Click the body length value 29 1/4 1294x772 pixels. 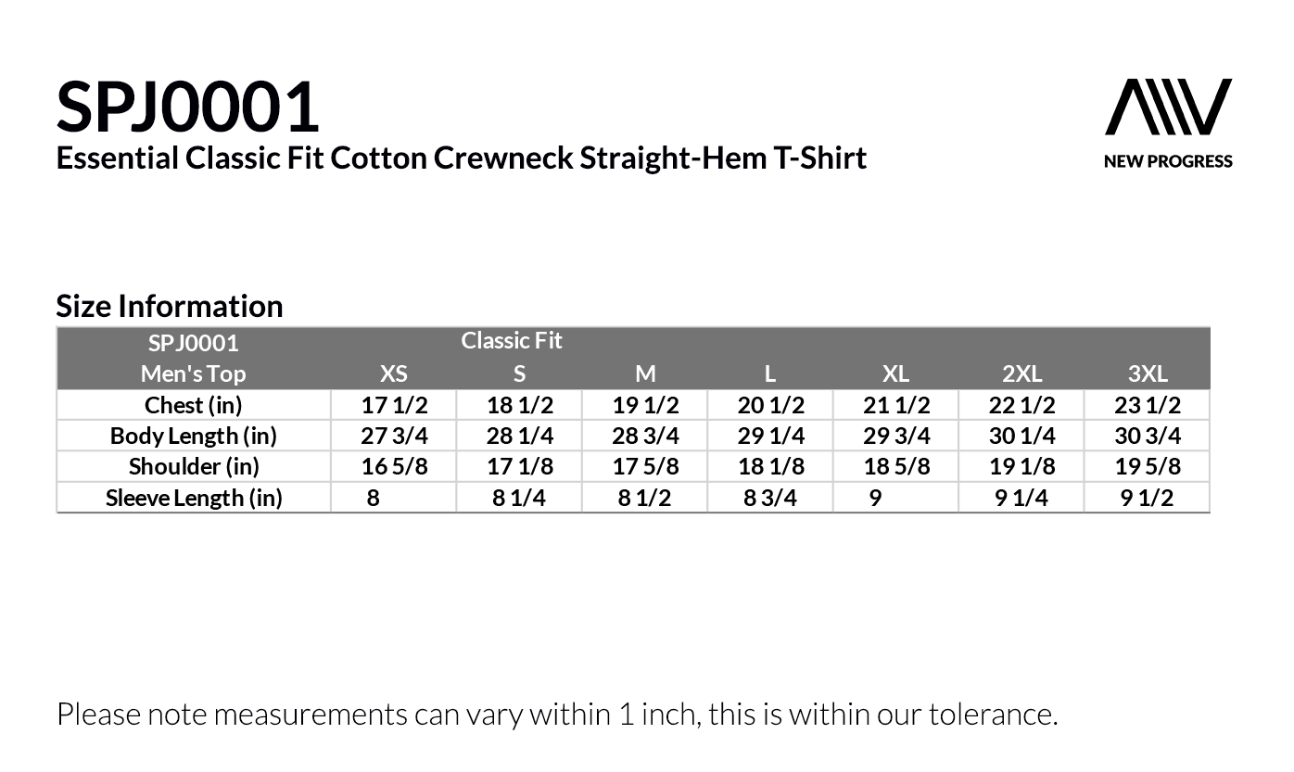point(770,436)
